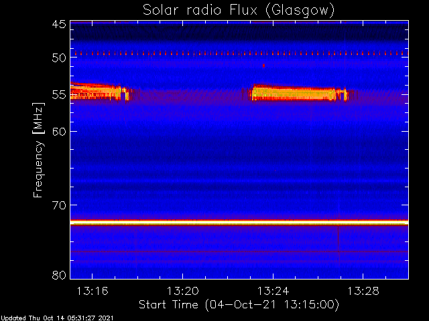Click the '13:24' time tick label
Screen dimensions: 429x321
273,291
